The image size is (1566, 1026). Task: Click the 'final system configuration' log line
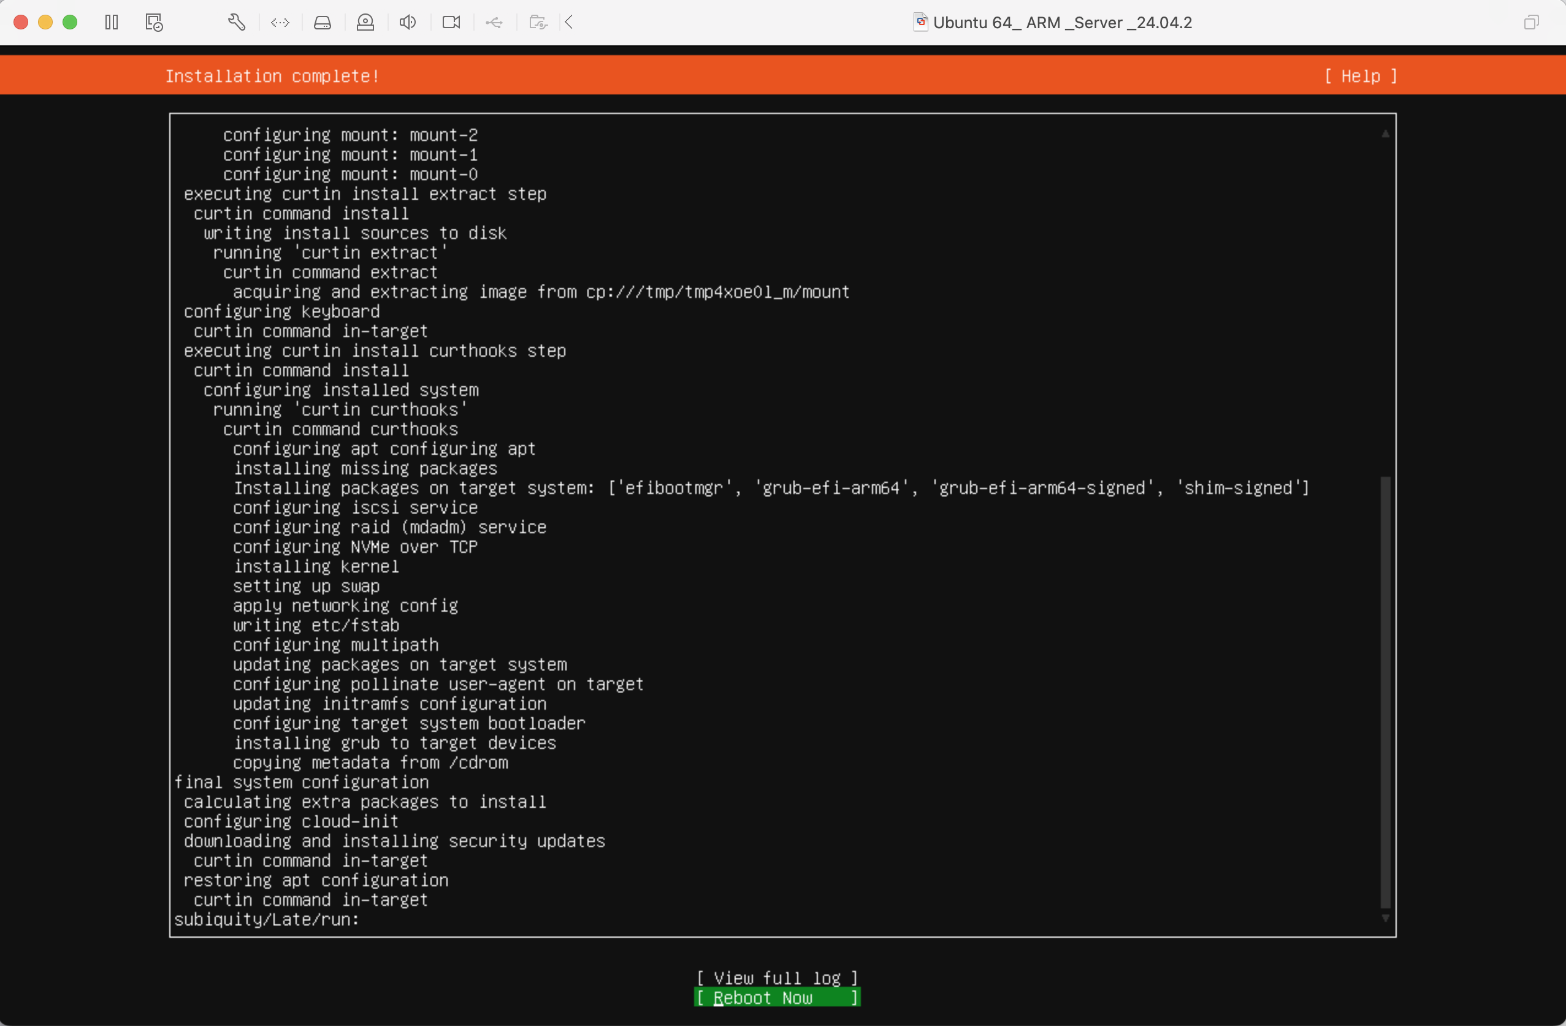[x=301, y=782]
